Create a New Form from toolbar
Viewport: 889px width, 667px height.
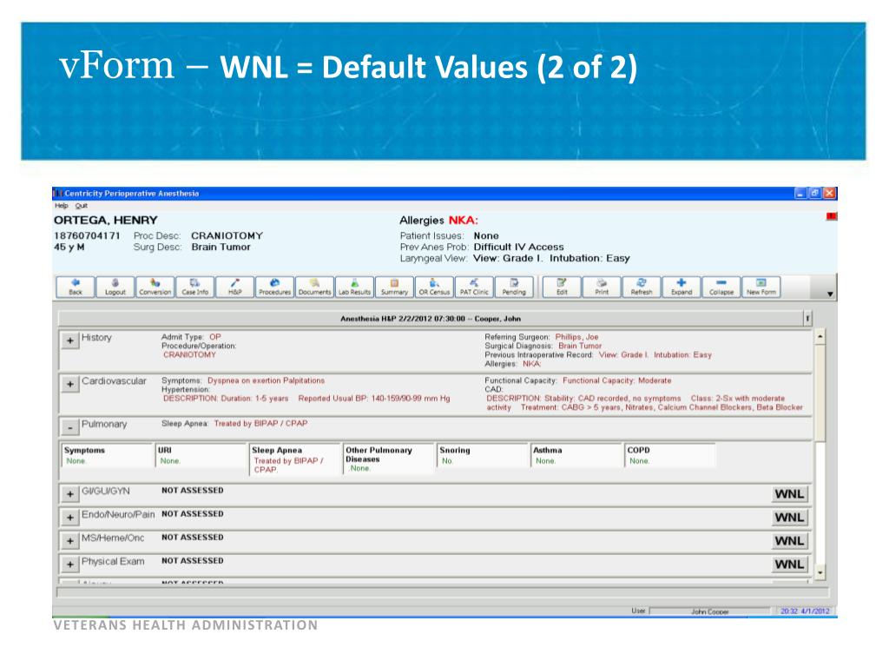[761, 287]
